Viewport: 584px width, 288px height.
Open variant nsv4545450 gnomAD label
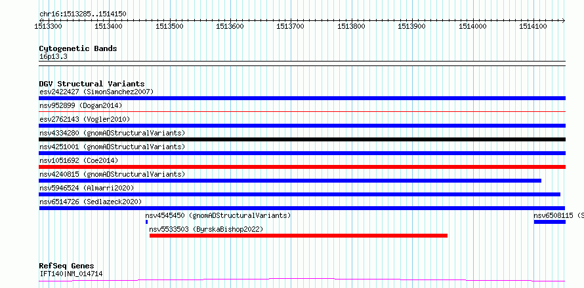pyautogui.click(x=218, y=215)
